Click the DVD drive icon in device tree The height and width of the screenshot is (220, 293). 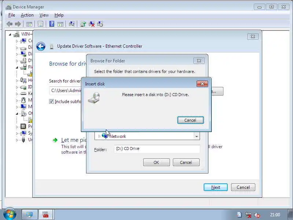click(23, 60)
